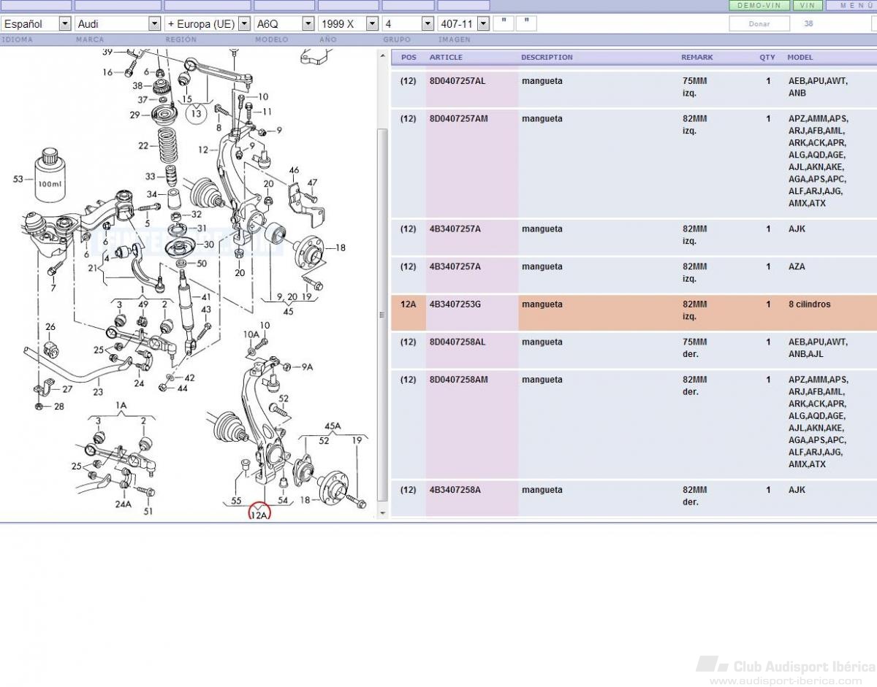
Task: Open the Español language dropdown
Action: (36, 23)
